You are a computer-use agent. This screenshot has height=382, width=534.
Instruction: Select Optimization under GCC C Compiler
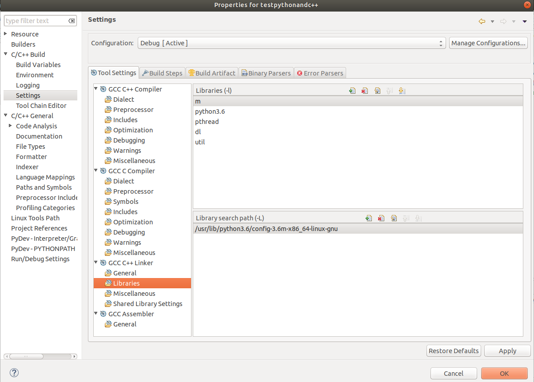(133, 222)
